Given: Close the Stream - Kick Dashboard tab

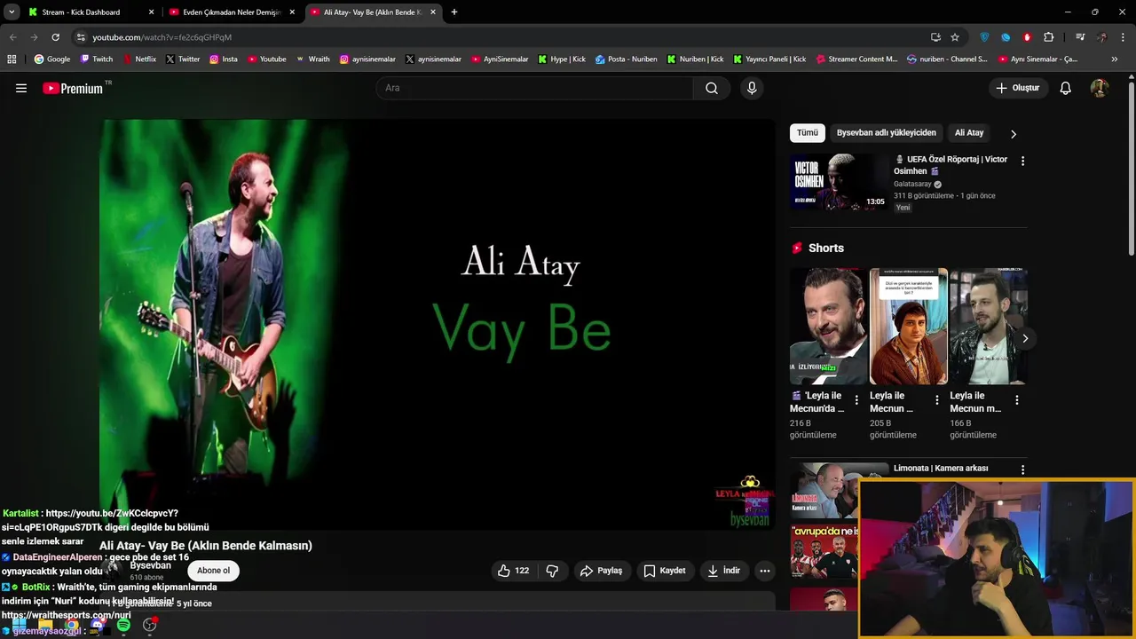Looking at the screenshot, I should (151, 12).
